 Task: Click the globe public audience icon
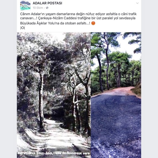tap(47, 8)
